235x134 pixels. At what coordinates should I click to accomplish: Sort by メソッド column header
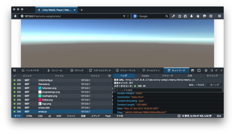[27, 76]
